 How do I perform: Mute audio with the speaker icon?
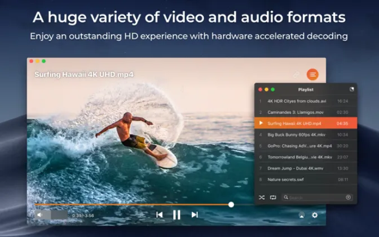(x=40, y=215)
